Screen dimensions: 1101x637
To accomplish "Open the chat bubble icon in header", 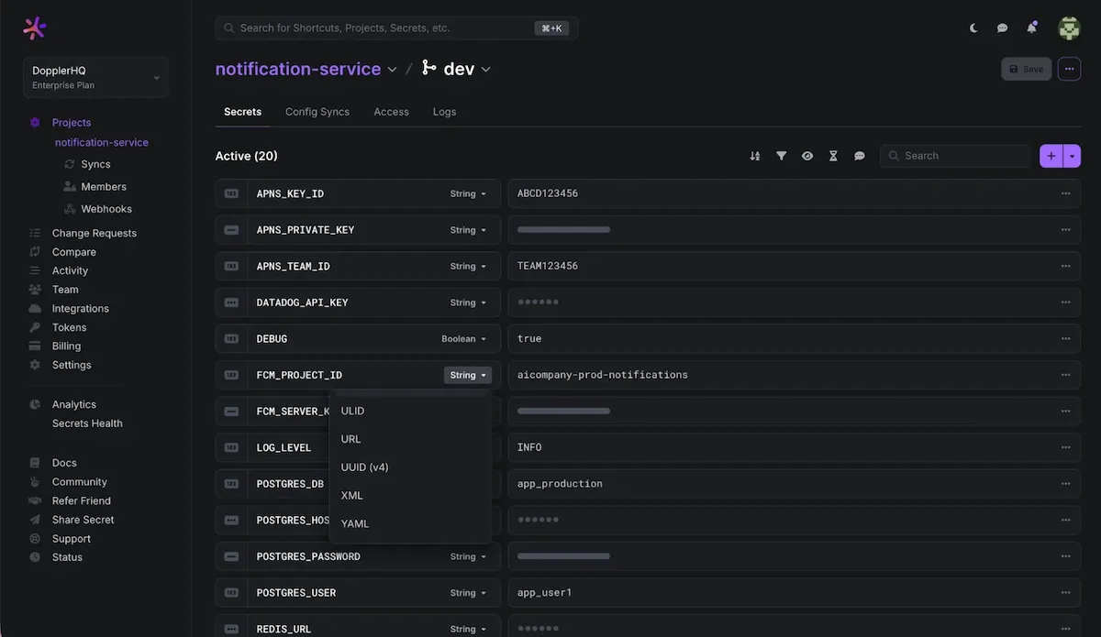I will pyautogui.click(x=1003, y=28).
